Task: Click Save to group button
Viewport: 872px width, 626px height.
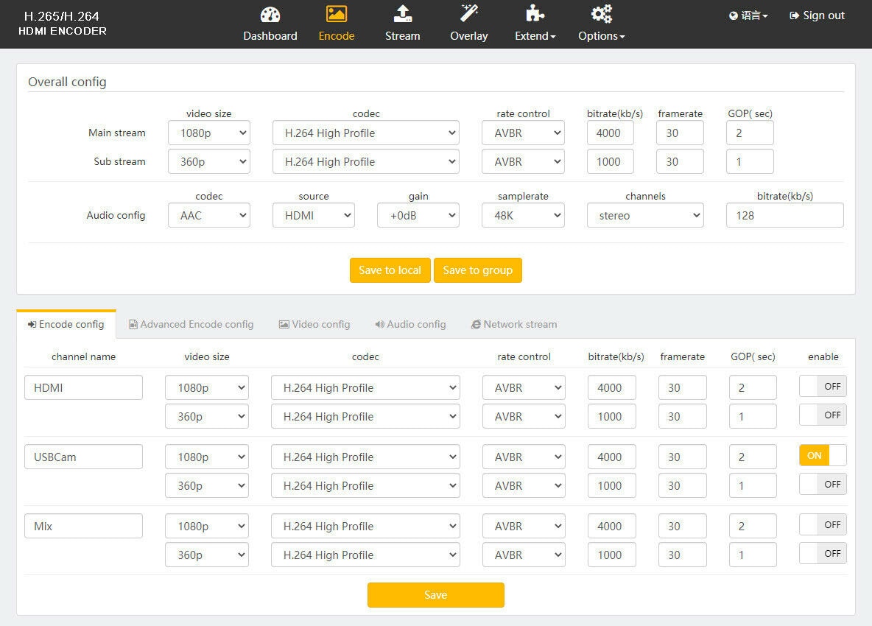Action: click(478, 270)
